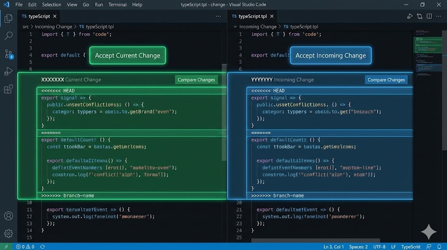The height and width of the screenshot is (250, 447).
Task: Switch to the right typeScript.tpl tab
Action: tap(253, 16)
